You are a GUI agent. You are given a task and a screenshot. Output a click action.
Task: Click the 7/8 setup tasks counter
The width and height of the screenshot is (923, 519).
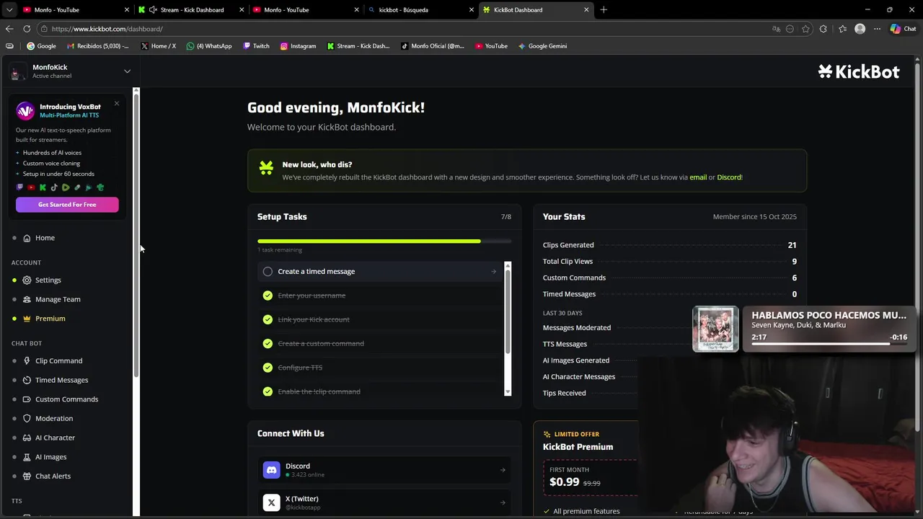tap(506, 217)
